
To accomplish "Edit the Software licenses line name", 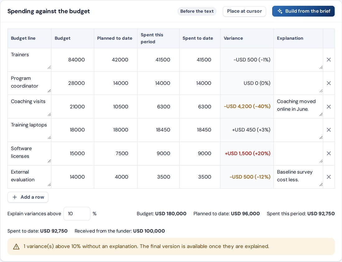I will click(x=30, y=154).
